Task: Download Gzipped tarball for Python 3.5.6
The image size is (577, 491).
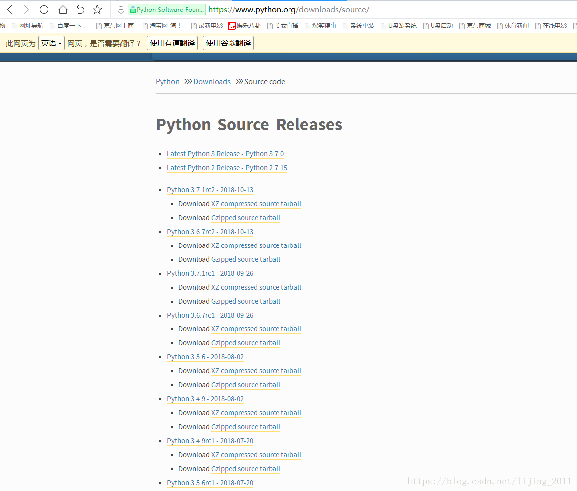Action: 246,385
